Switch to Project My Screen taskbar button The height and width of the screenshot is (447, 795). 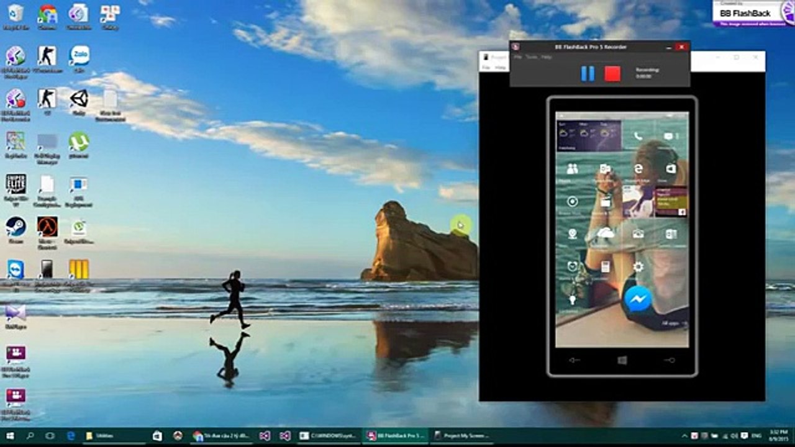(461, 436)
